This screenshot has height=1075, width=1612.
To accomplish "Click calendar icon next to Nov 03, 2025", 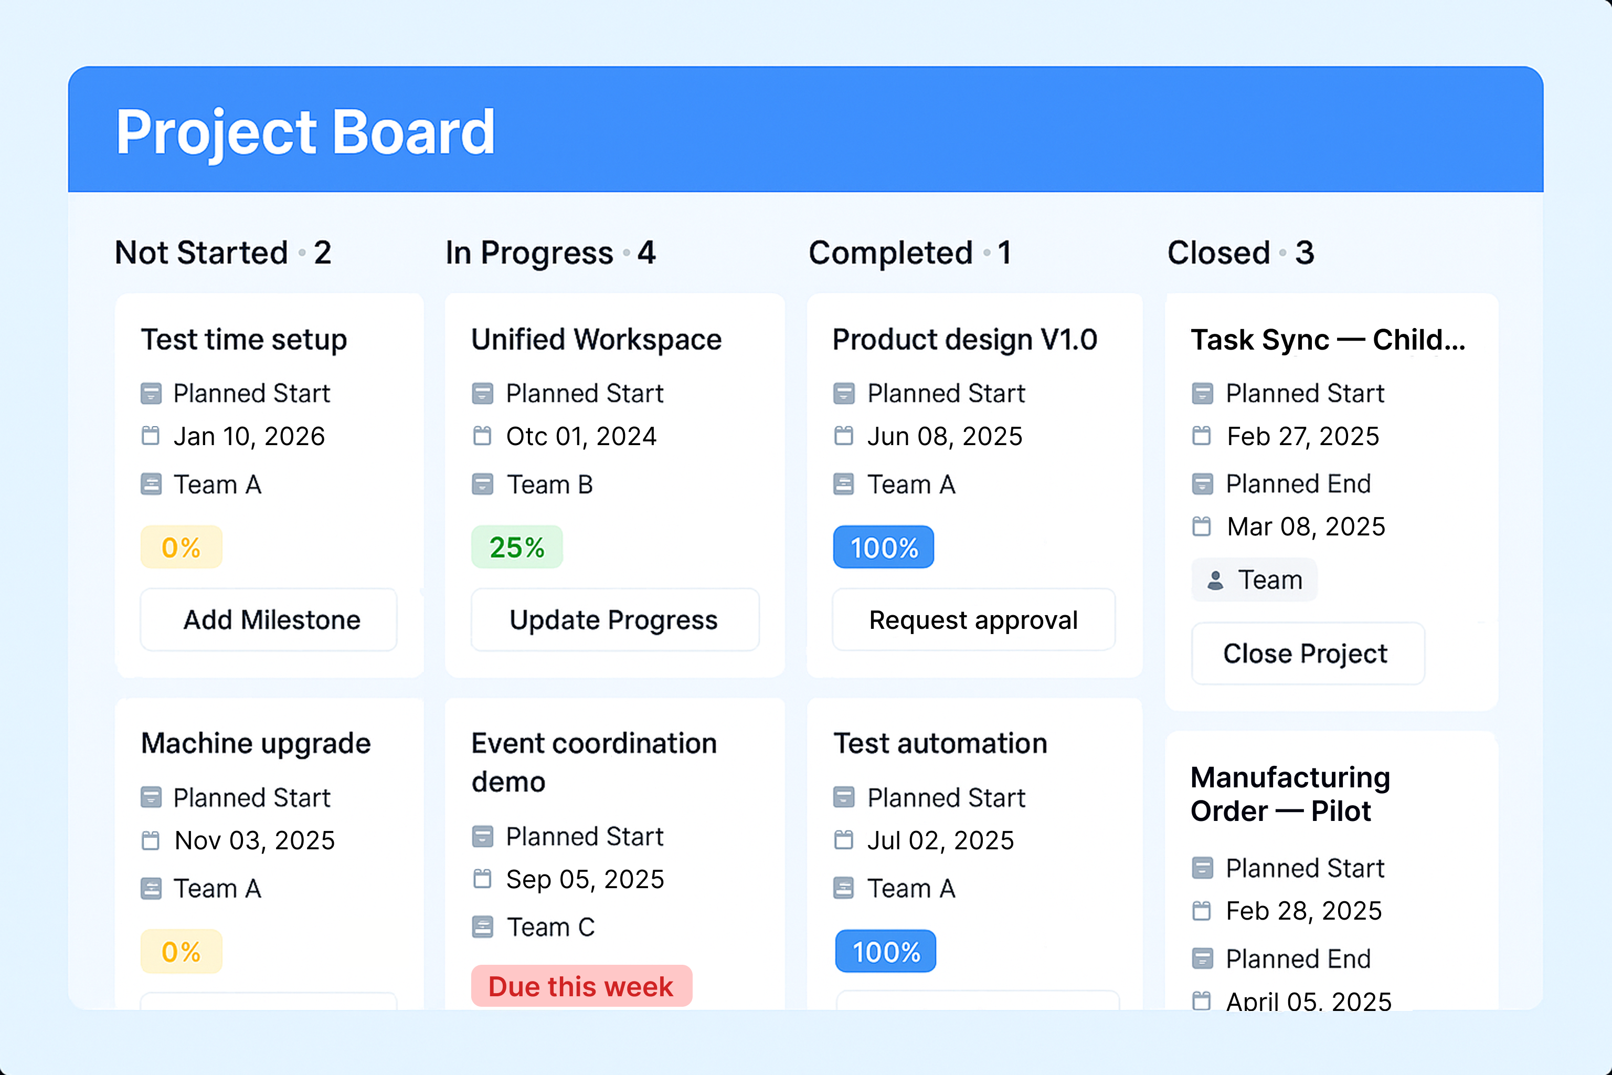I will tap(150, 840).
